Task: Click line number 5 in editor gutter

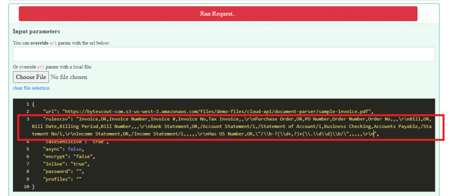Action: (28, 149)
